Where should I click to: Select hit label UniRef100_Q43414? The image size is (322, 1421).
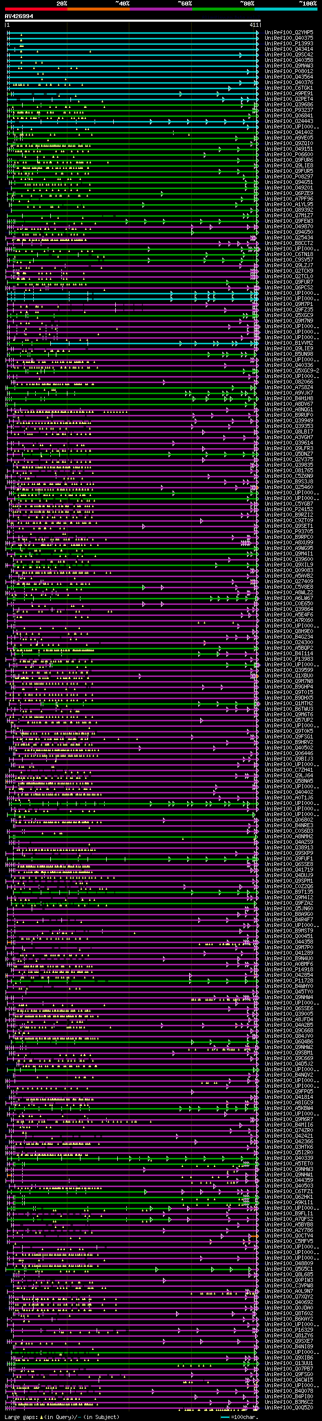point(289,49)
